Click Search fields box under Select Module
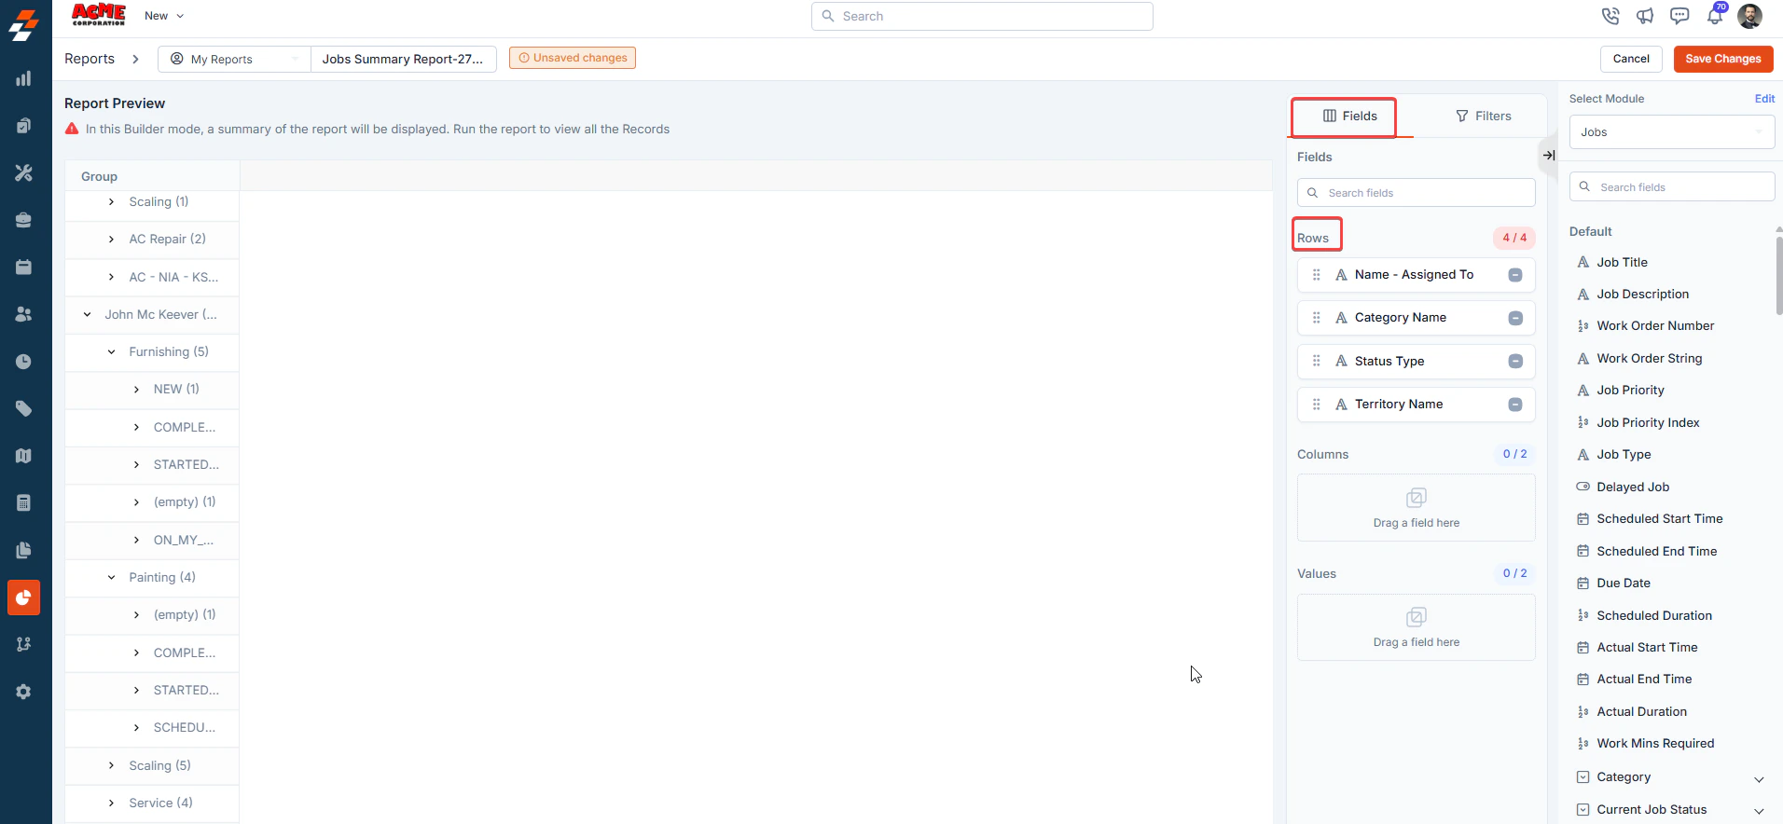Viewport: 1783px width, 824px height. 1672,186
